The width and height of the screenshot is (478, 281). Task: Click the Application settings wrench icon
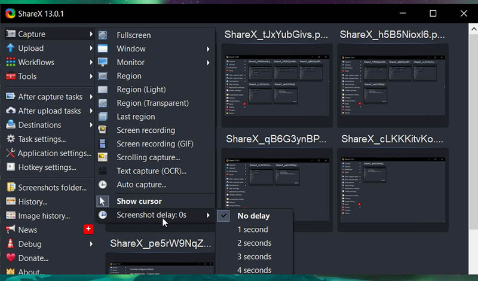[11, 153]
